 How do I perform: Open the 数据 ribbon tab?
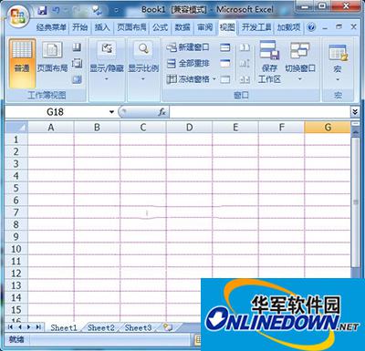182,27
